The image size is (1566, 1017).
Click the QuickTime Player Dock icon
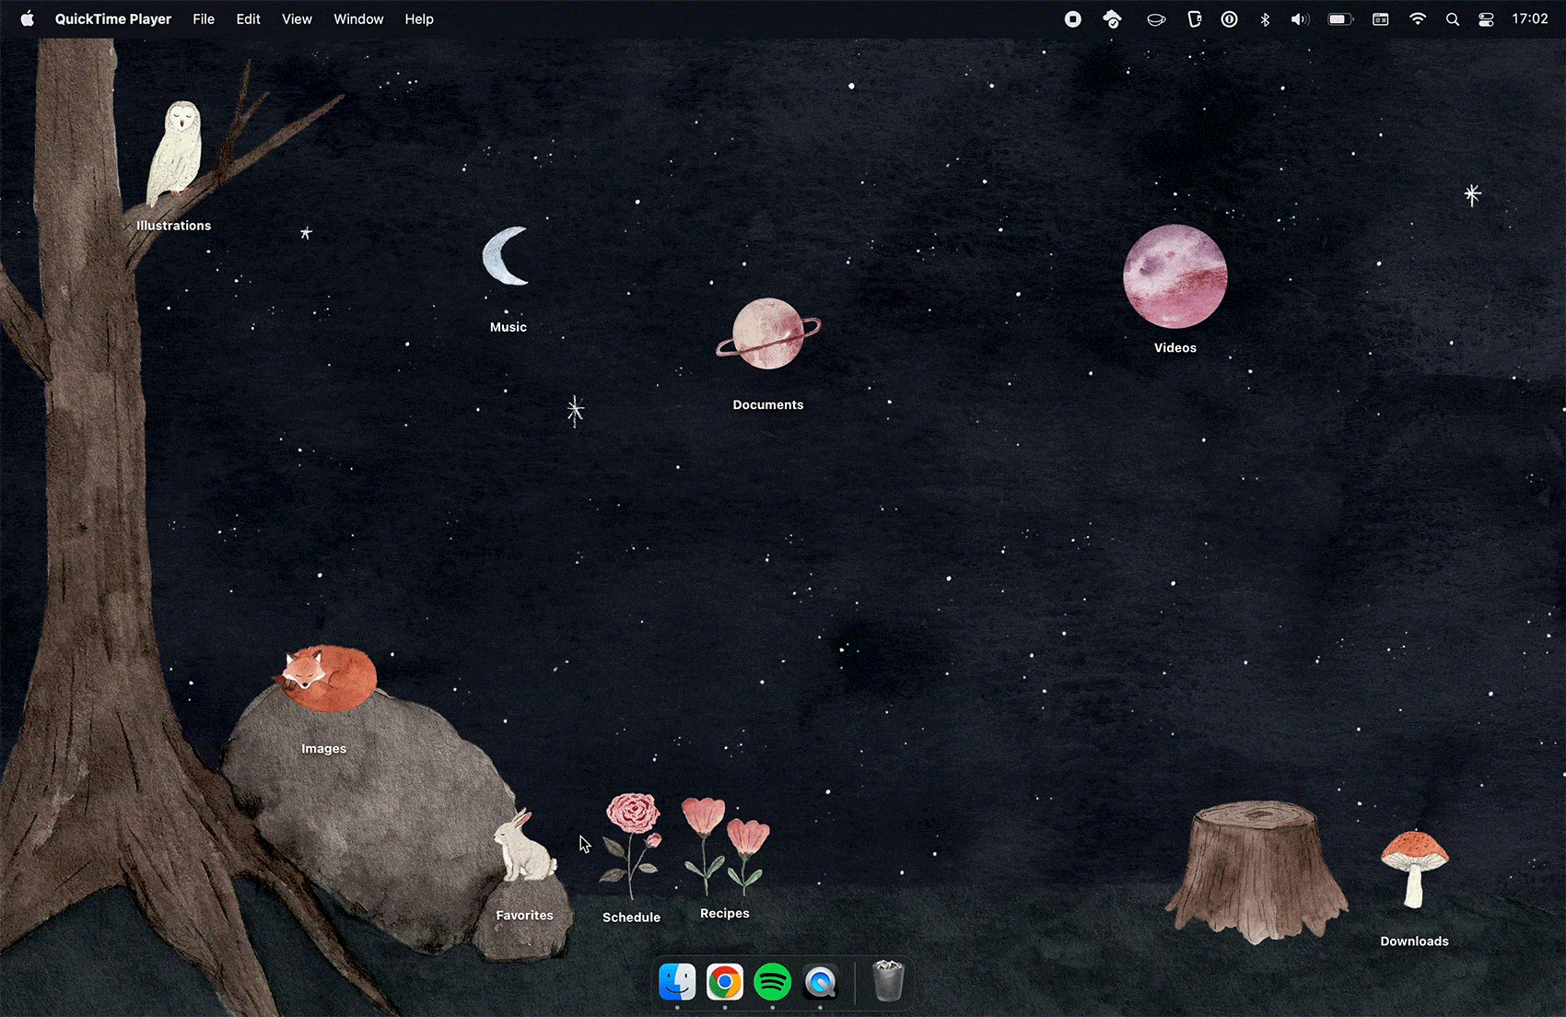coord(820,982)
